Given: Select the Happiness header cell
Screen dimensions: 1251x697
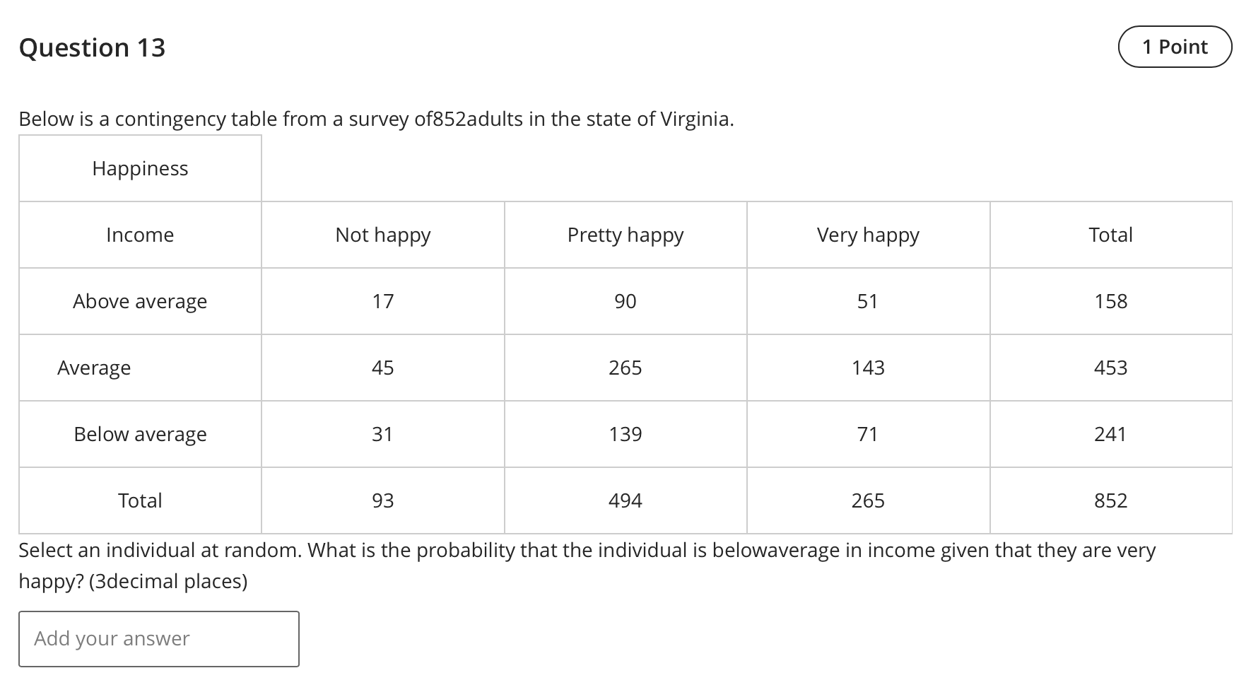Looking at the screenshot, I should (139, 168).
